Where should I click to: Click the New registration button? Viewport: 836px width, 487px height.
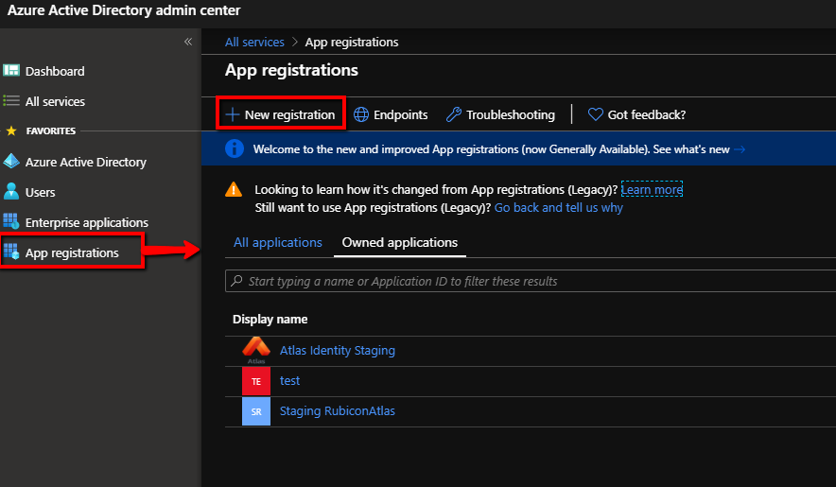click(x=281, y=114)
